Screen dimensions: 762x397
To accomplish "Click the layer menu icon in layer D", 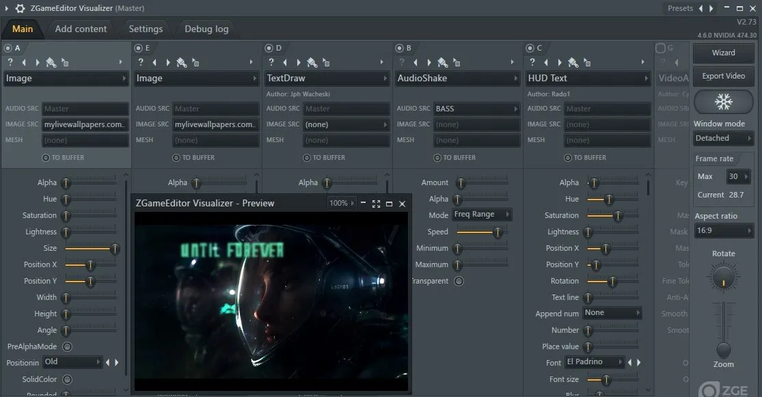I will point(326,62).
